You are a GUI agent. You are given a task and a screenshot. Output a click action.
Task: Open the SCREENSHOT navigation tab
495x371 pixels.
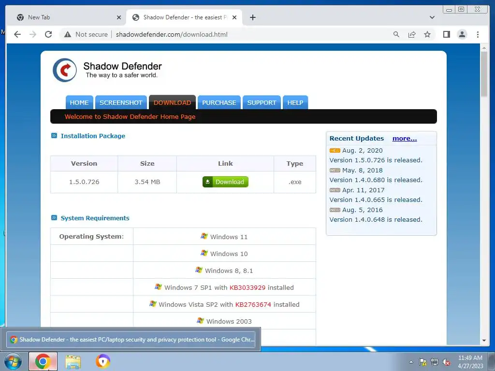click(121, 102)
